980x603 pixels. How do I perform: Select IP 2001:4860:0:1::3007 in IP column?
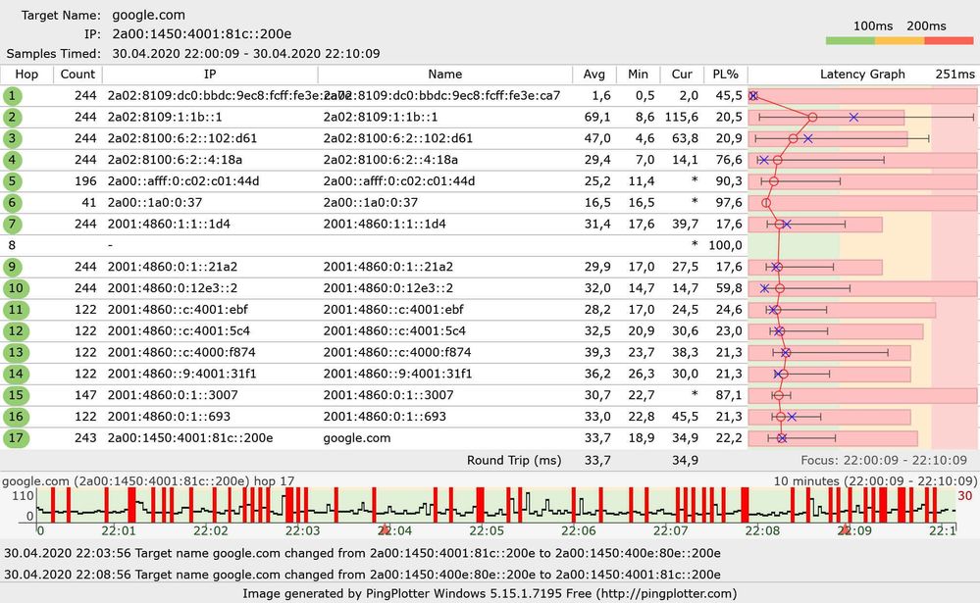[x=173, y=395]
